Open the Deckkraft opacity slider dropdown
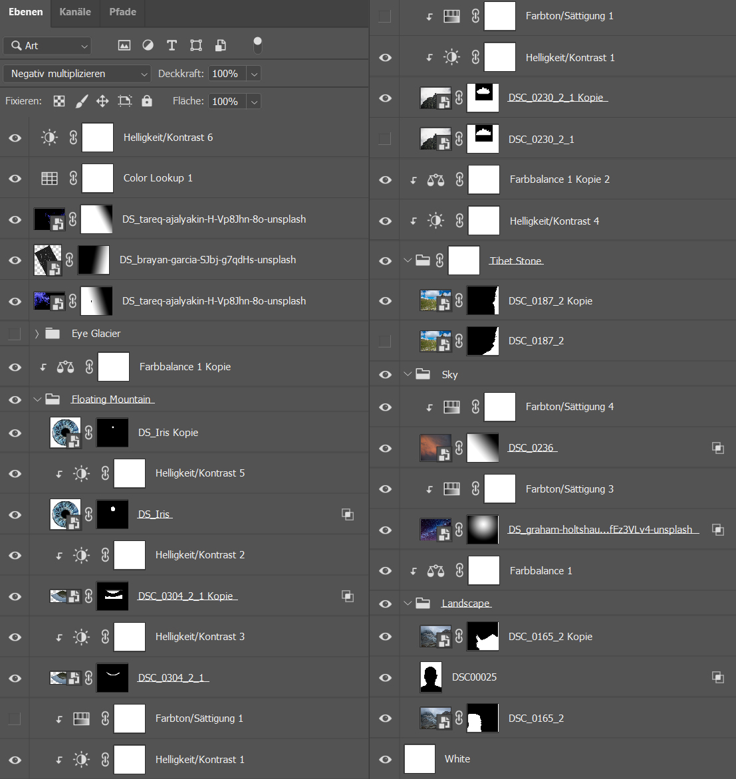This screenshot has height=779, width=736. point(254,74)
